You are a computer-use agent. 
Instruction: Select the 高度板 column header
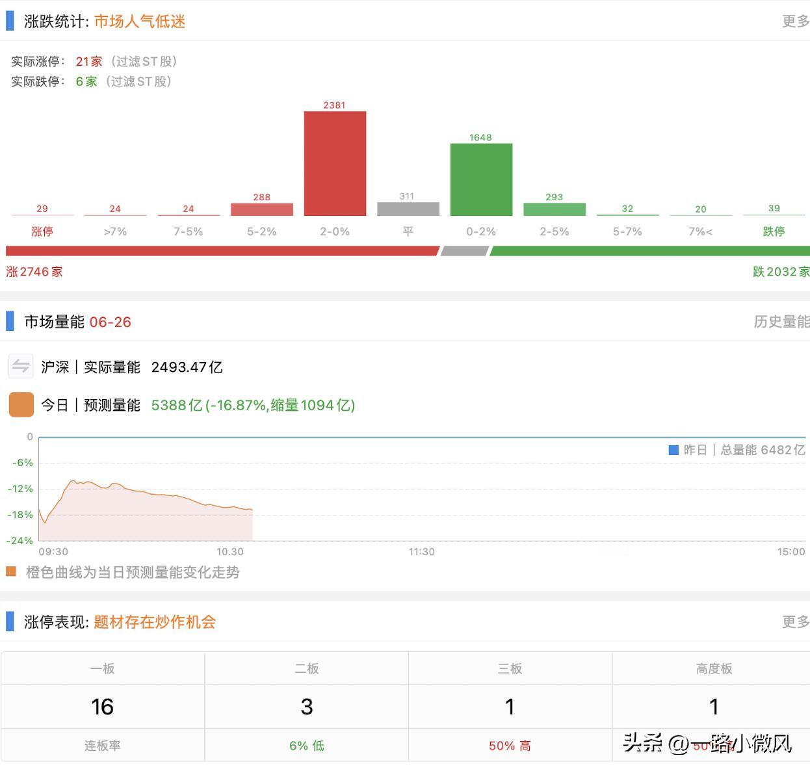714,668
